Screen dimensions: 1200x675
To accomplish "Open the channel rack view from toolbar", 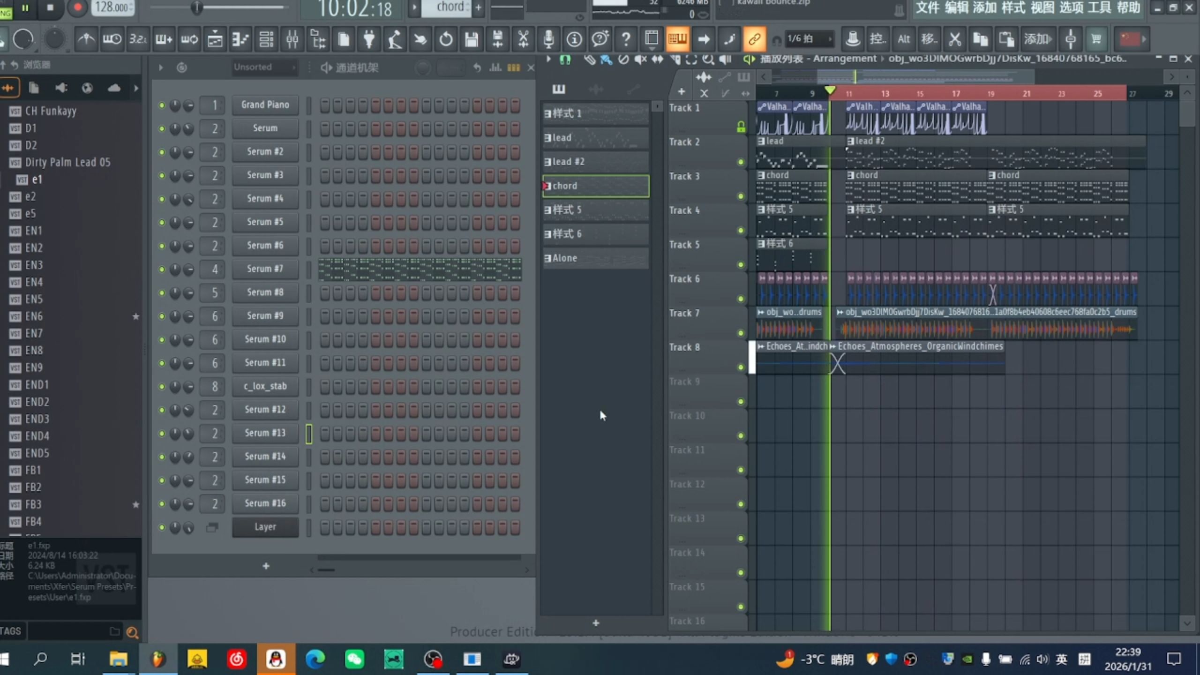I will pyautogui.click(x=266, y=39).
